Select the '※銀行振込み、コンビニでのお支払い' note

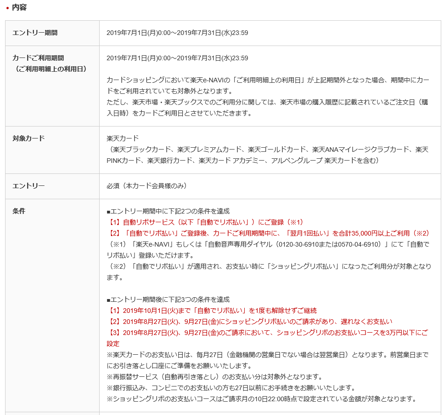231,388
